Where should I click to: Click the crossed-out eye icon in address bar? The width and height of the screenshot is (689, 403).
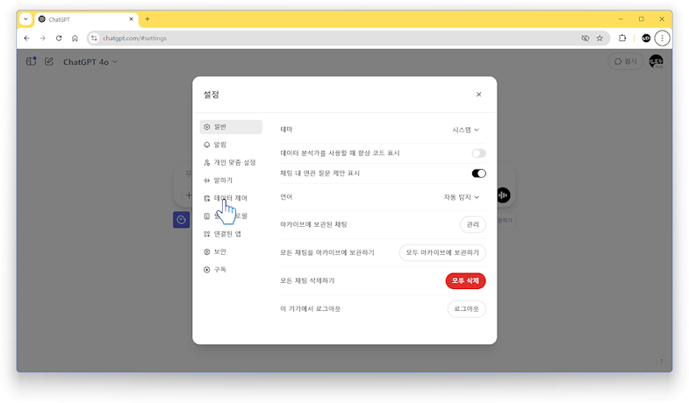(585, 39)
